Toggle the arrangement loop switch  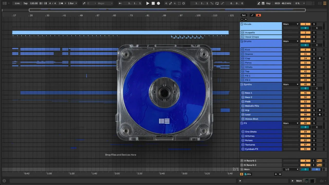point(217,3)
